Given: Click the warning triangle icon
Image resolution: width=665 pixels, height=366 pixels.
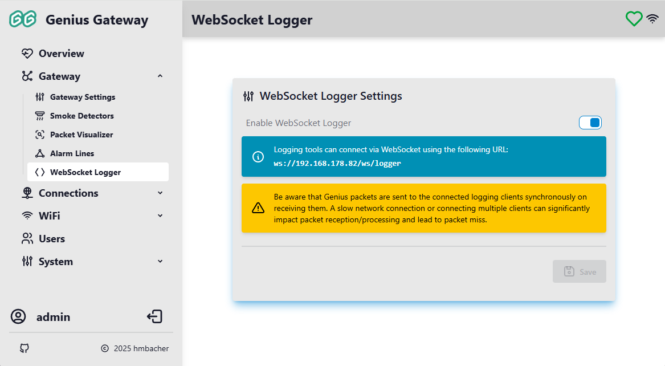Looking at the screenshot, I should (258, 208).
